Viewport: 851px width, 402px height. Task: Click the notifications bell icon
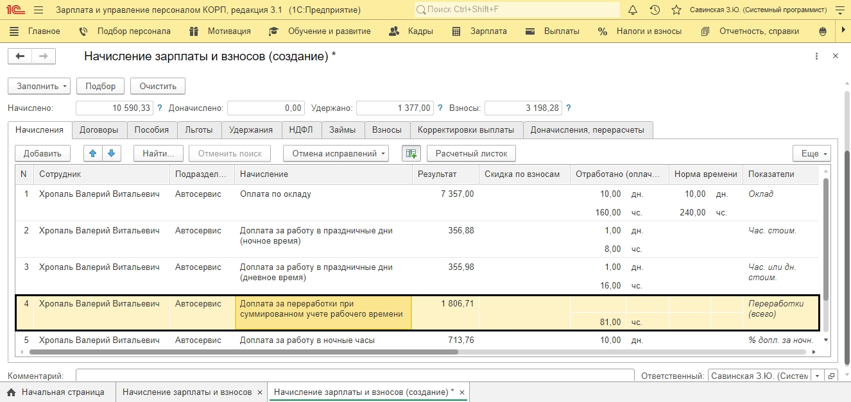click(633, 10)
